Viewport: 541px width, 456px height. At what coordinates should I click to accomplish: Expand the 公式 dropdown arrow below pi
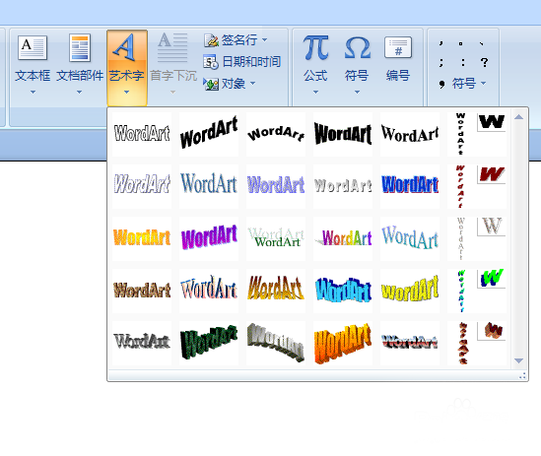point(315,92)
